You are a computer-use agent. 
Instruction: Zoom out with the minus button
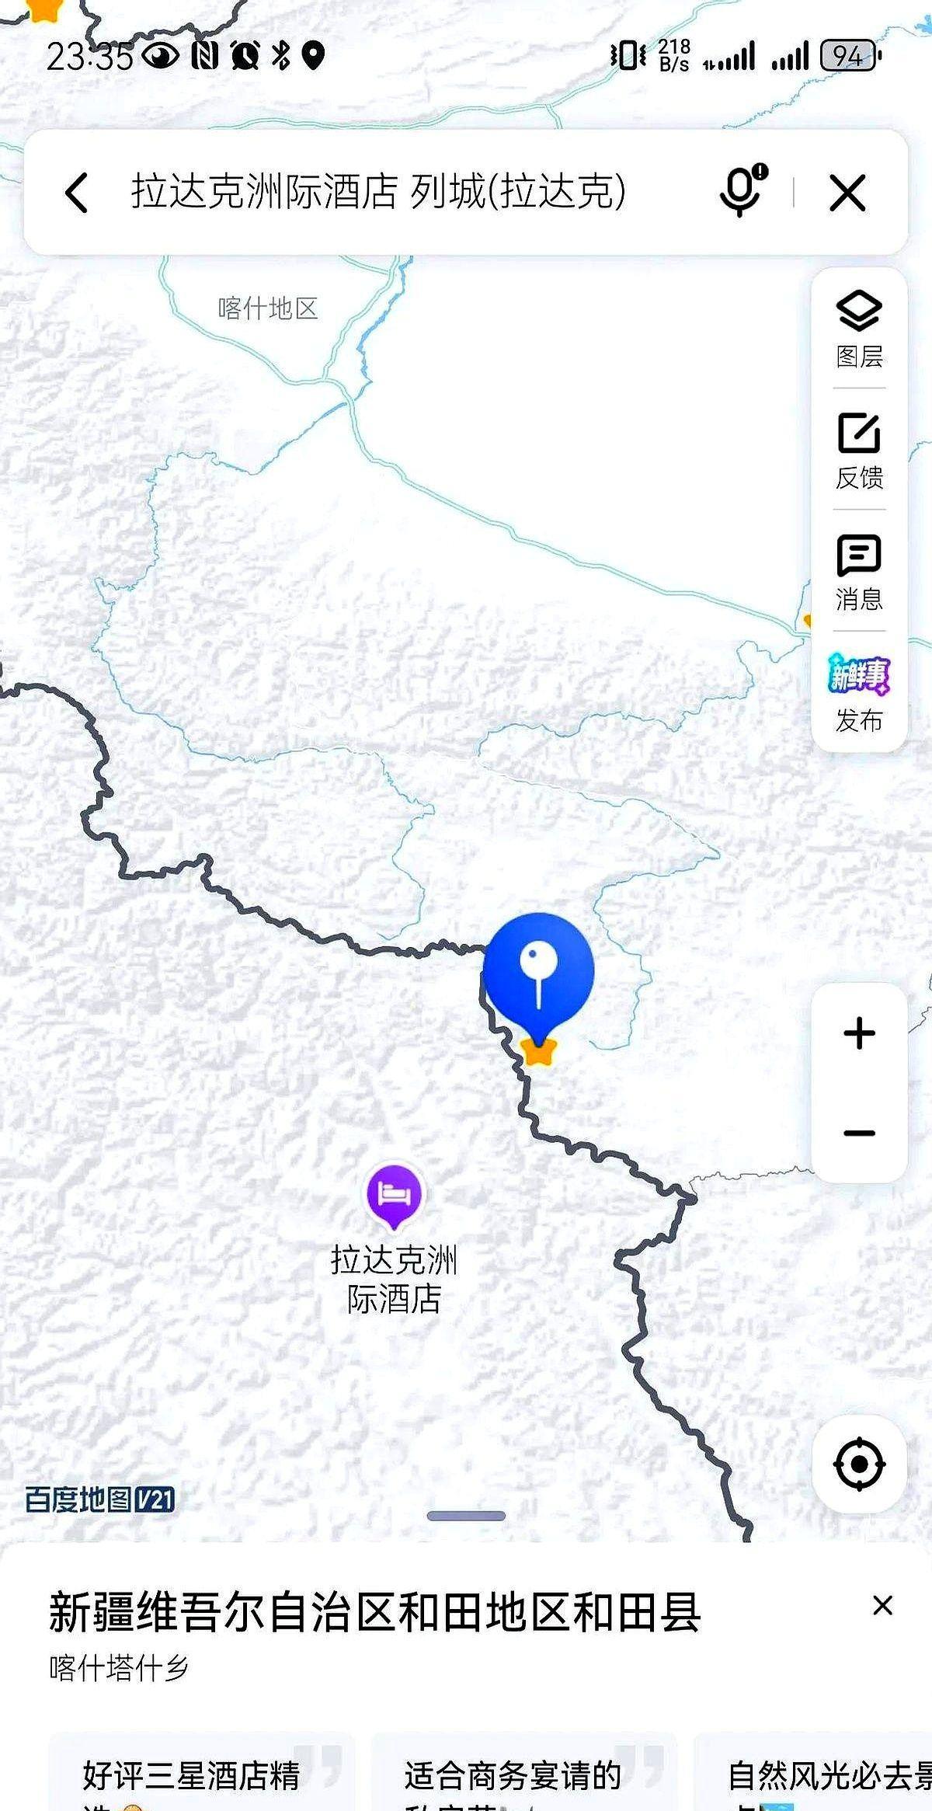coord(859,1133)
